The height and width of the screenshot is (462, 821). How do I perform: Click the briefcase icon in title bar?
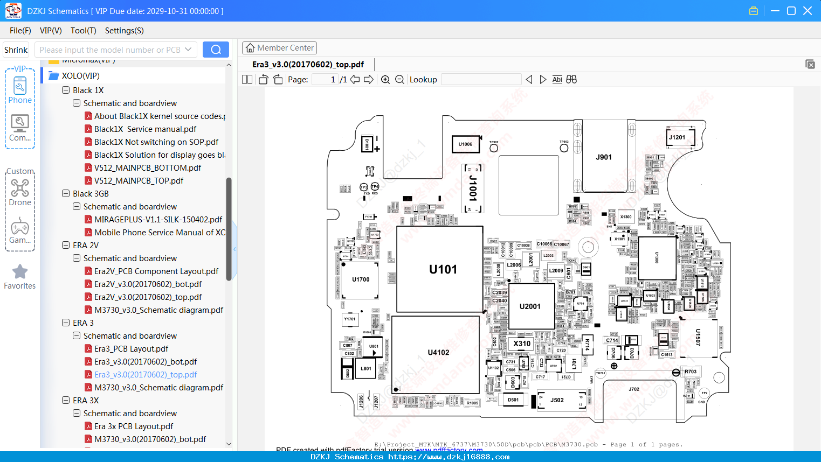754,11
